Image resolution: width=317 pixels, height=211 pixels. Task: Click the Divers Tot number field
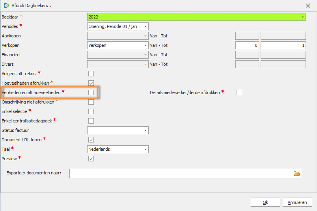click(x=283, y=64)
